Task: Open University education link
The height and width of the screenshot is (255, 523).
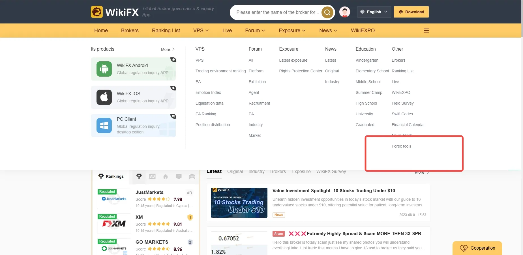Action: click(x=364, y=114)
